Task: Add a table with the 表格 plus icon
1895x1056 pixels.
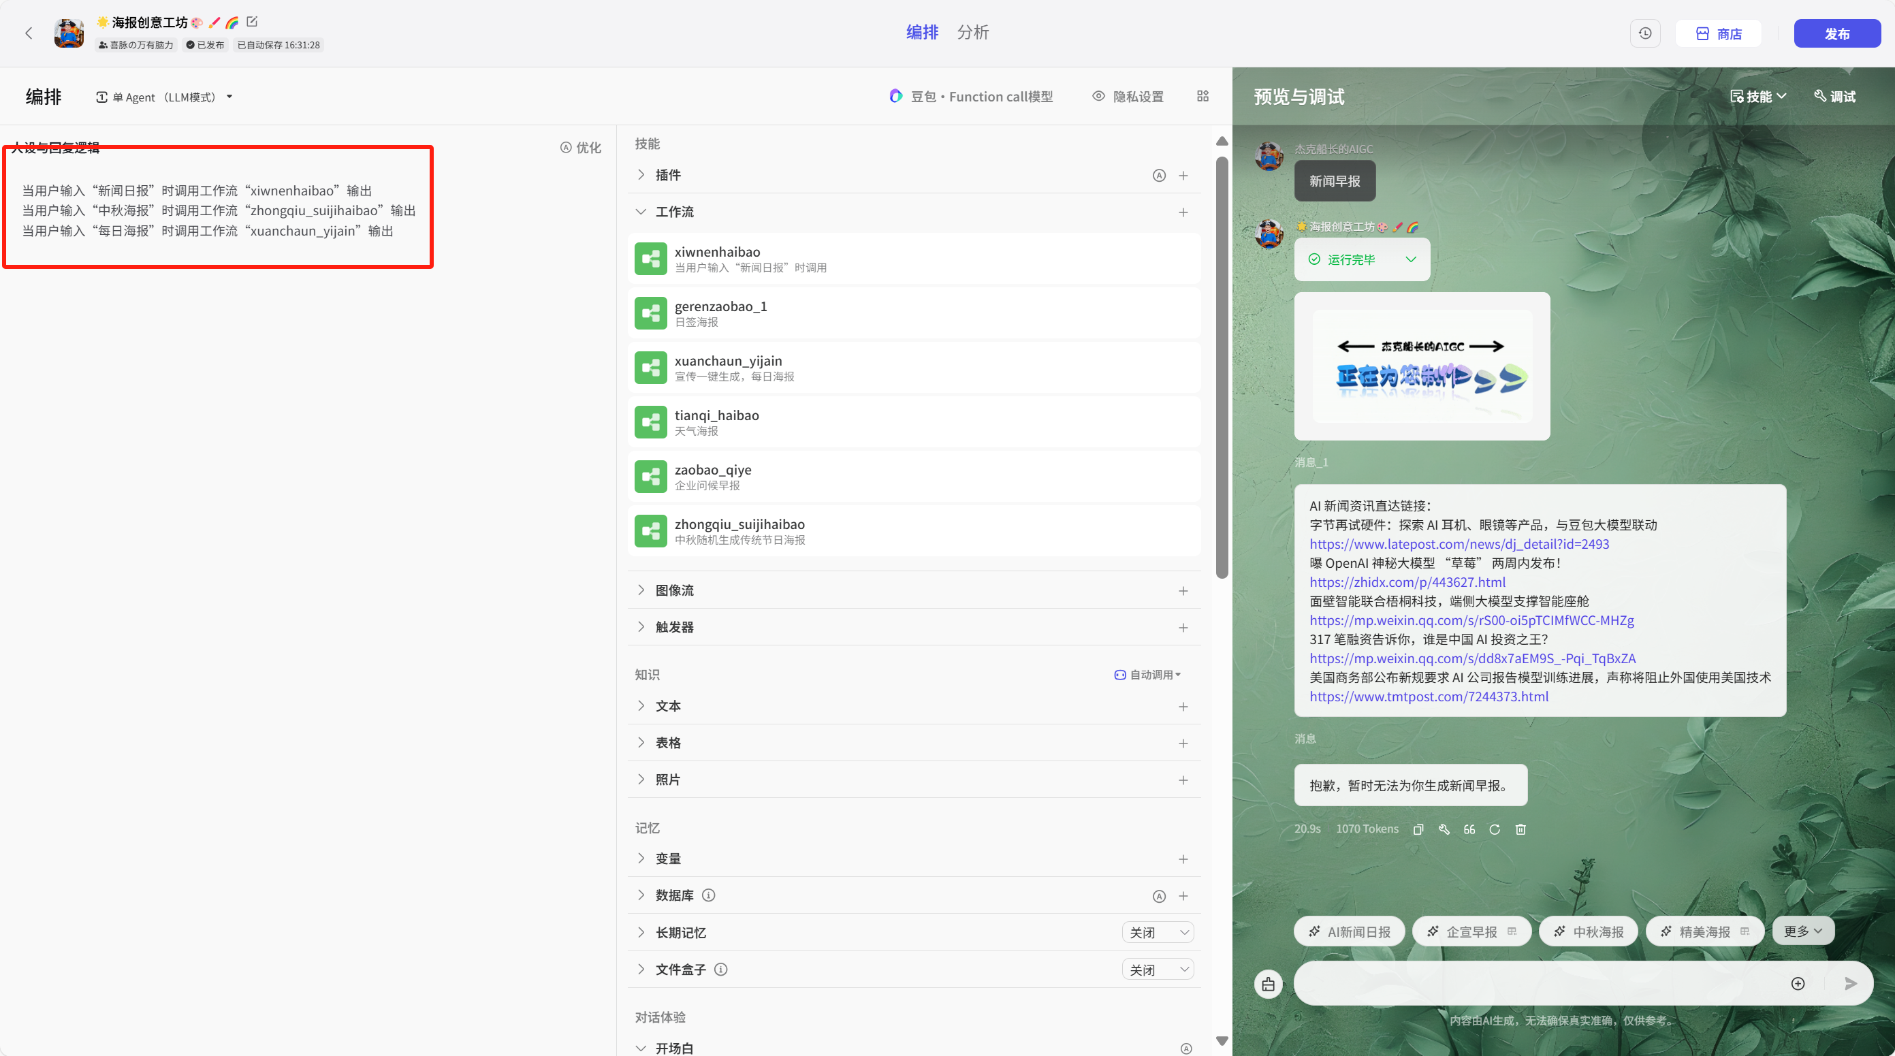Action: pos(1183,743)
